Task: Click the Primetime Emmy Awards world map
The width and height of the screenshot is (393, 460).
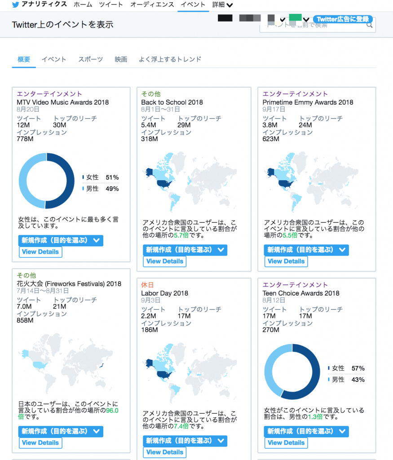Action: 312,182
